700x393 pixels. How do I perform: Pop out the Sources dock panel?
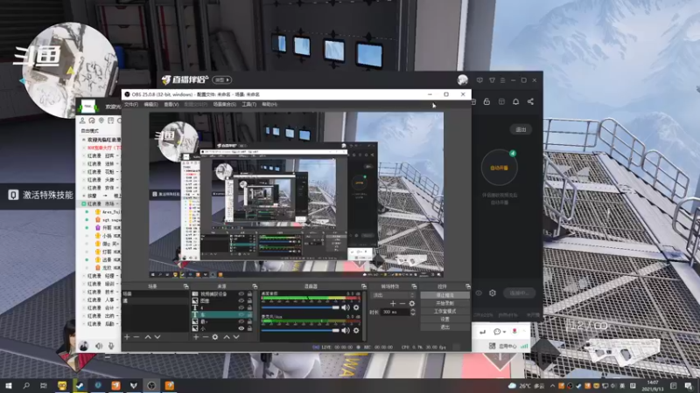255,286
